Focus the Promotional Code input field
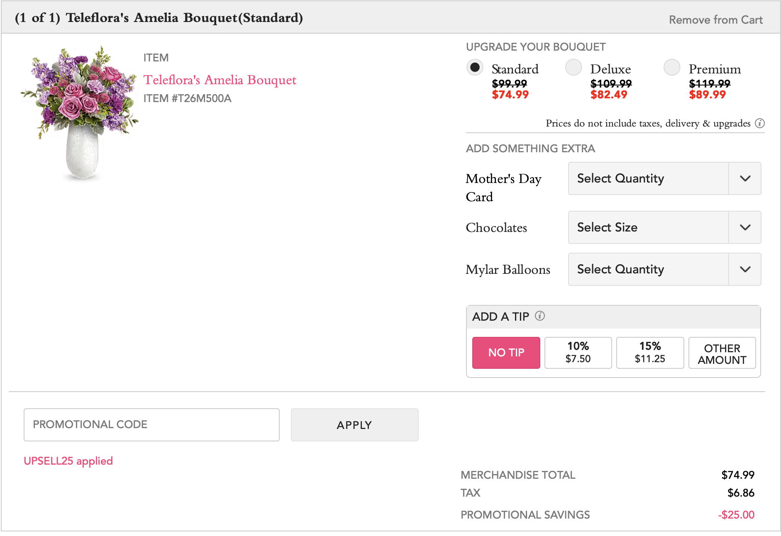 tap(151, 425)
